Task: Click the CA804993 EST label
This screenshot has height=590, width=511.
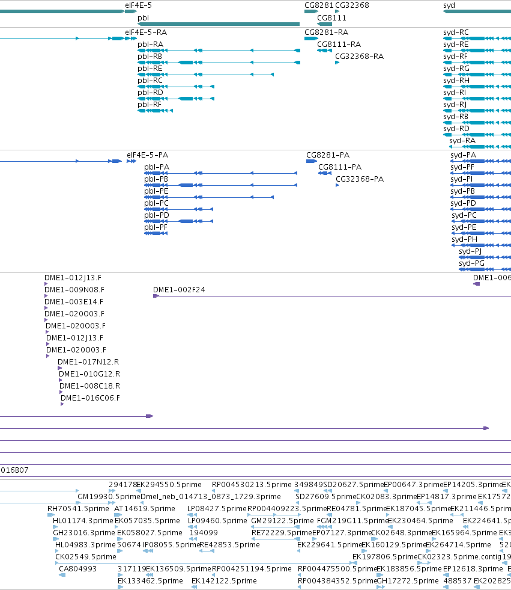Action: coord(78,569)
